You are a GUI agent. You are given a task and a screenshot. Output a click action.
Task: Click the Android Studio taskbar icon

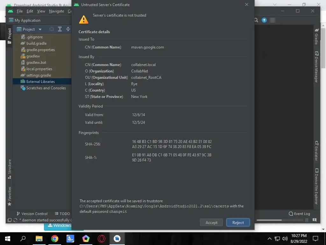tap(117, 239)
